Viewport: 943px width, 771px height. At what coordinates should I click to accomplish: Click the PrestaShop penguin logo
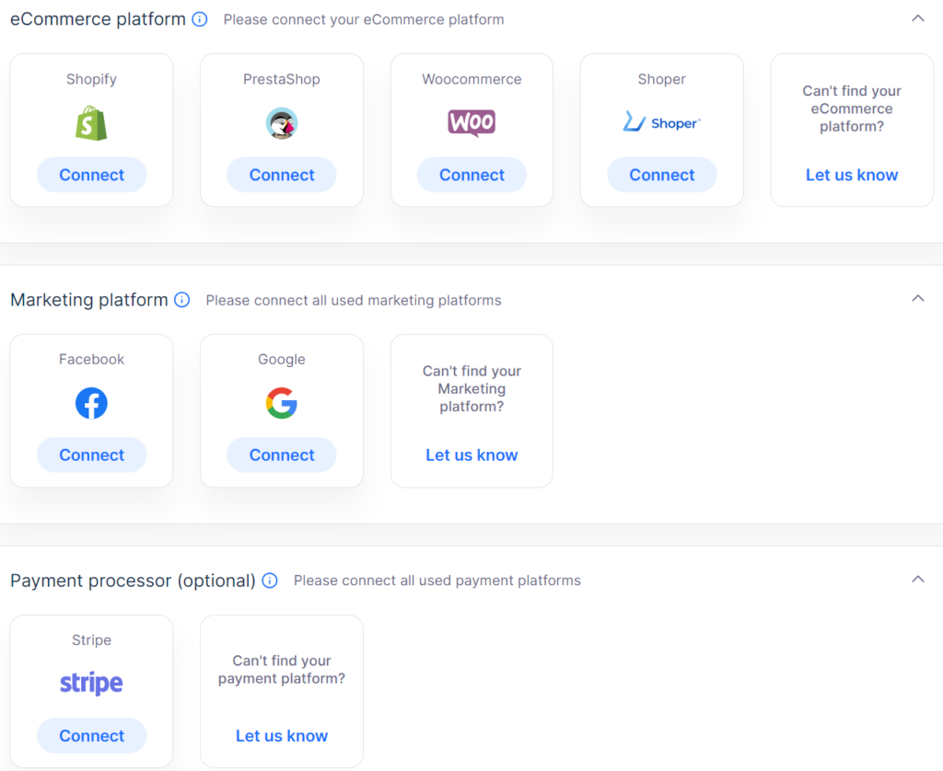pos(282,123)
